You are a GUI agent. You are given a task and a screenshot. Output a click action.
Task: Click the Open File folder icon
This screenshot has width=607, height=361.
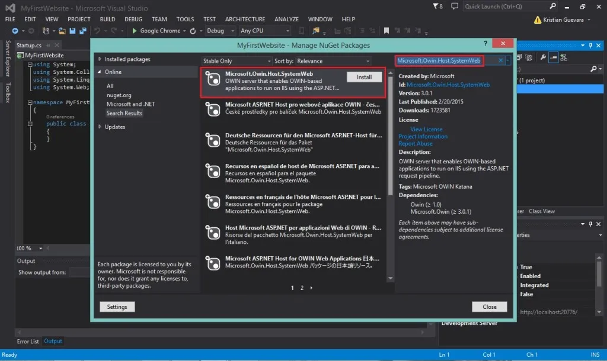click(62, 31)
